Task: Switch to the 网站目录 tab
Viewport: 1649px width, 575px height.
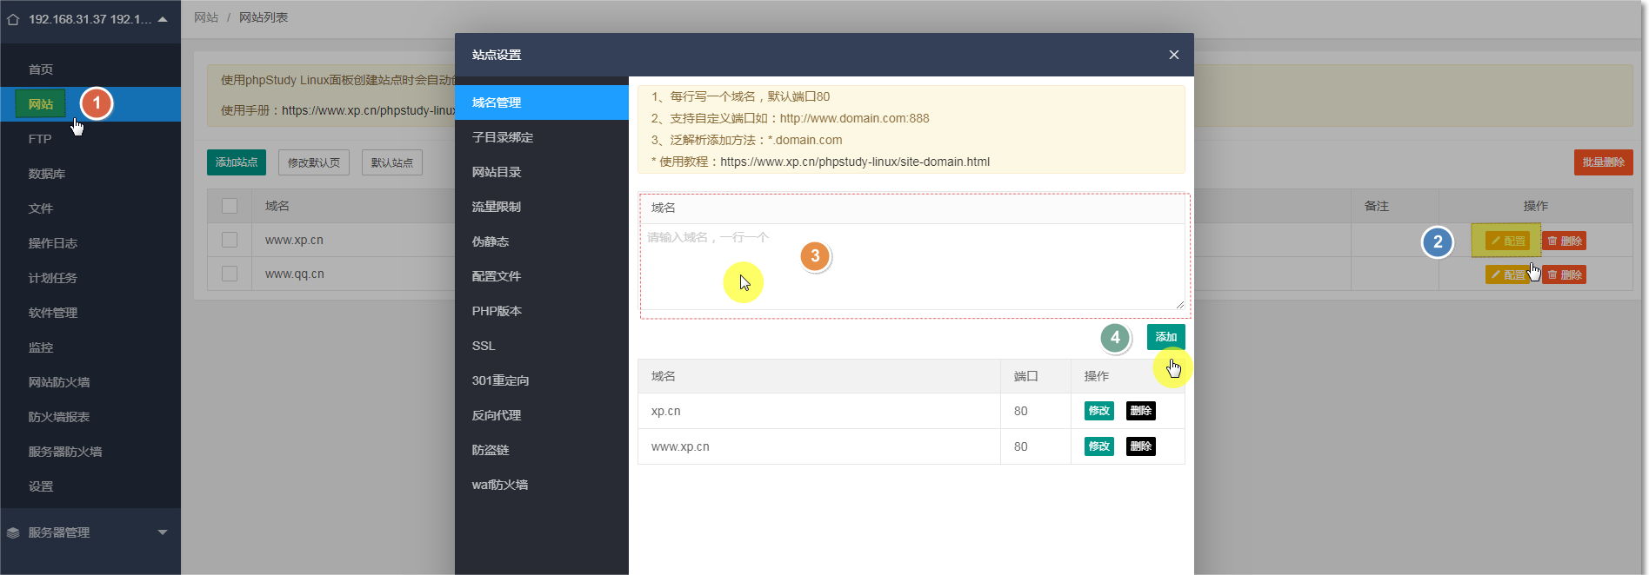Action: click(x=541, y=172)
